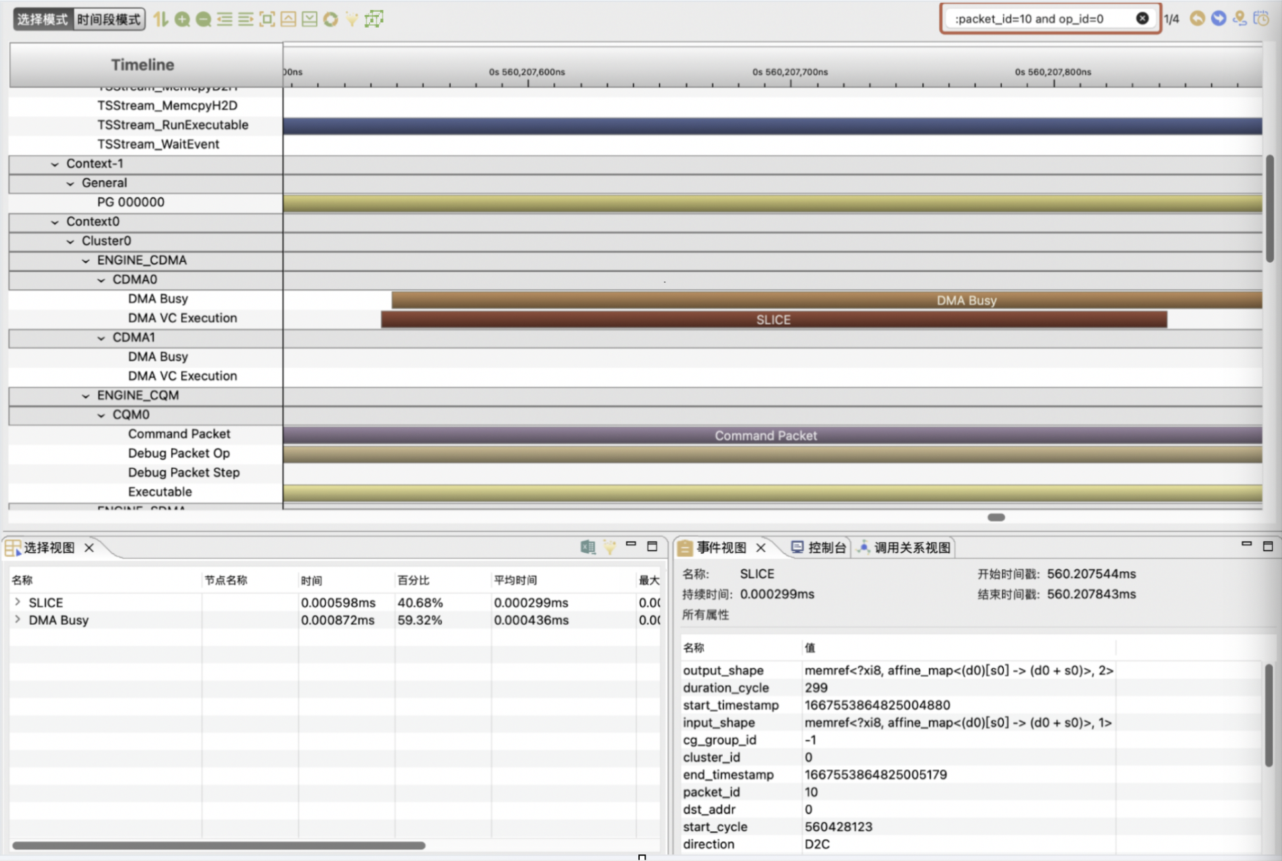1282x861 pixels.
Task: Click the right-indent lines toolbar icon
Action: click(246, 19)
